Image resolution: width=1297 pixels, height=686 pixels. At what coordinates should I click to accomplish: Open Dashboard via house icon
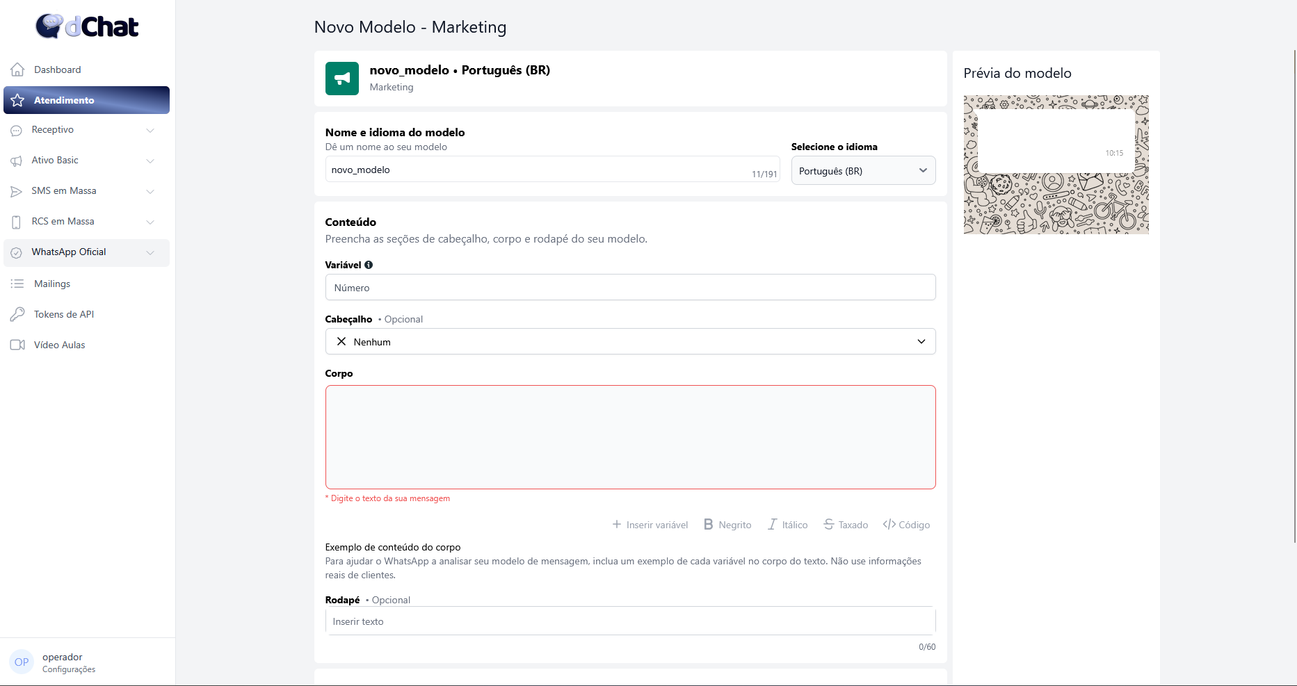click(18, 70)
